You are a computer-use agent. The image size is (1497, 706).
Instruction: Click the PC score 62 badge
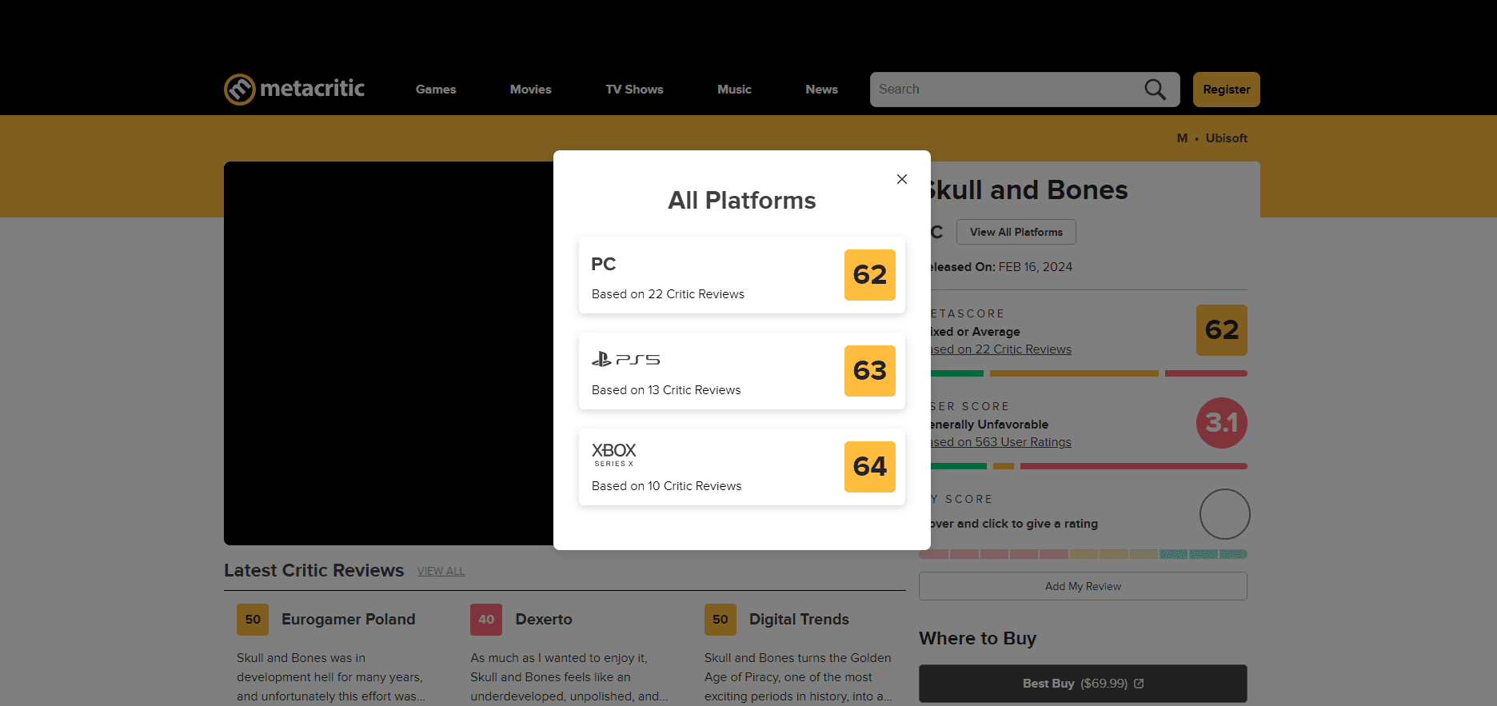tap(869, 275)
